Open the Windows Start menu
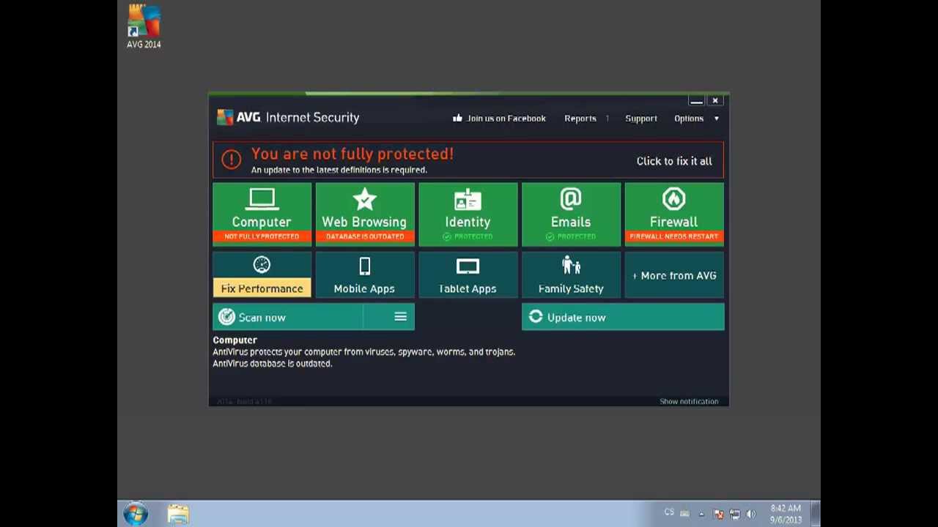This screenshot has height=527, width=938. [136, 515]
